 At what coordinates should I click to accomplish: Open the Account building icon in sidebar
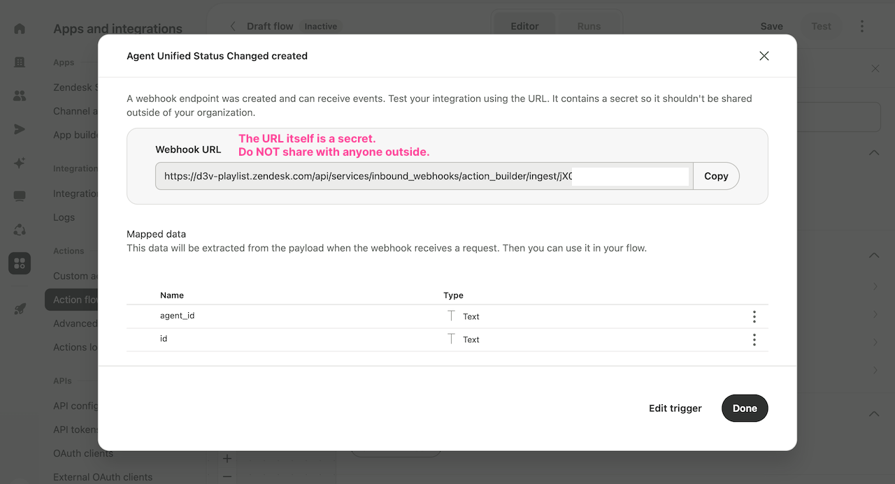[20, 62]
